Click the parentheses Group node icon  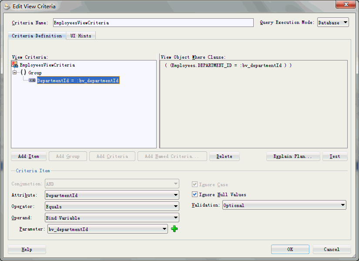23,72
